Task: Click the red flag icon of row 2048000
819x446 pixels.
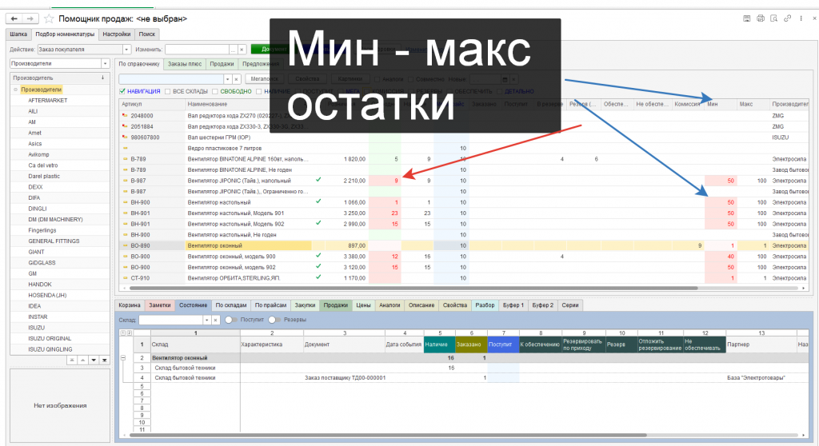Action: [x=125, y=115]
